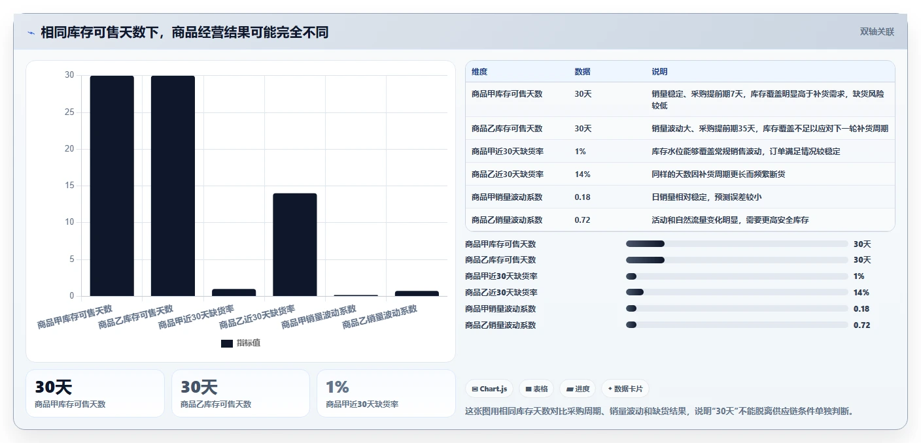The width and height of the screenshot is (921, 443).
Task: Click the 0.72 value in table
Action: tap(582, 220)
